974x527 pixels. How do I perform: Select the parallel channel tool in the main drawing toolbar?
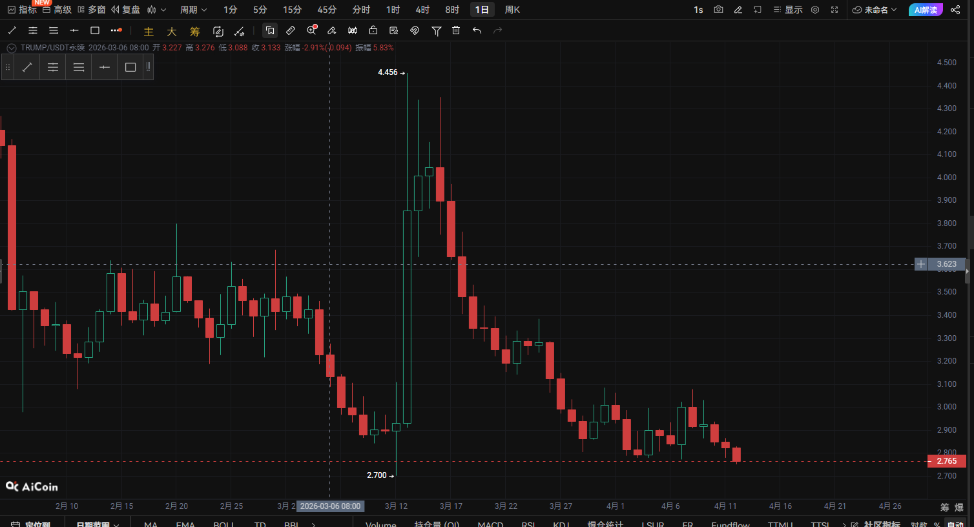33,30
